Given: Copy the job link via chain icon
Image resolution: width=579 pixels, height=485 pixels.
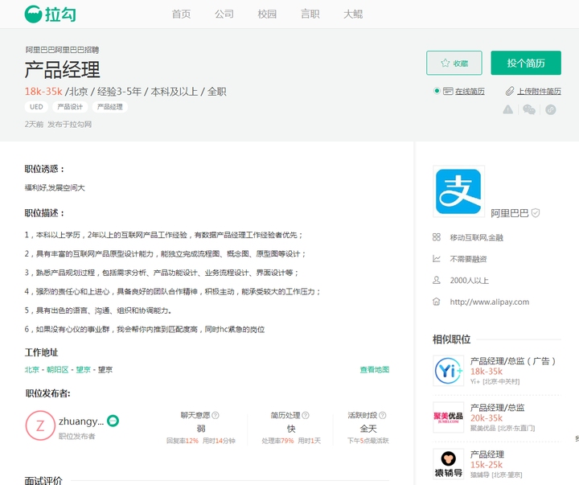Looking at the screenshot, I should click(x=551, y=109).
